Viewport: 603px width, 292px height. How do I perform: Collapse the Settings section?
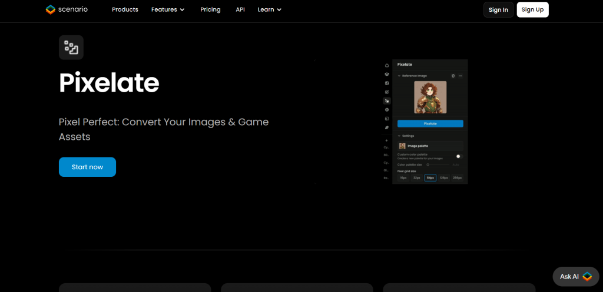tap(399, 136)
